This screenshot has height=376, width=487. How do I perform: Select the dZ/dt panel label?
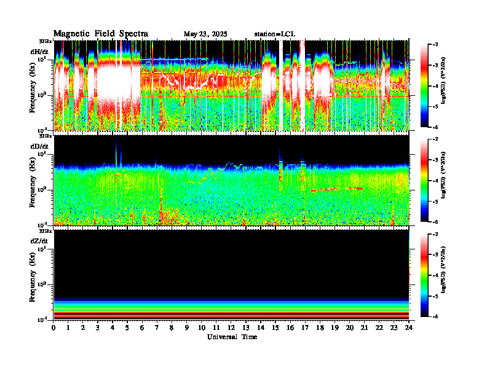39,241
